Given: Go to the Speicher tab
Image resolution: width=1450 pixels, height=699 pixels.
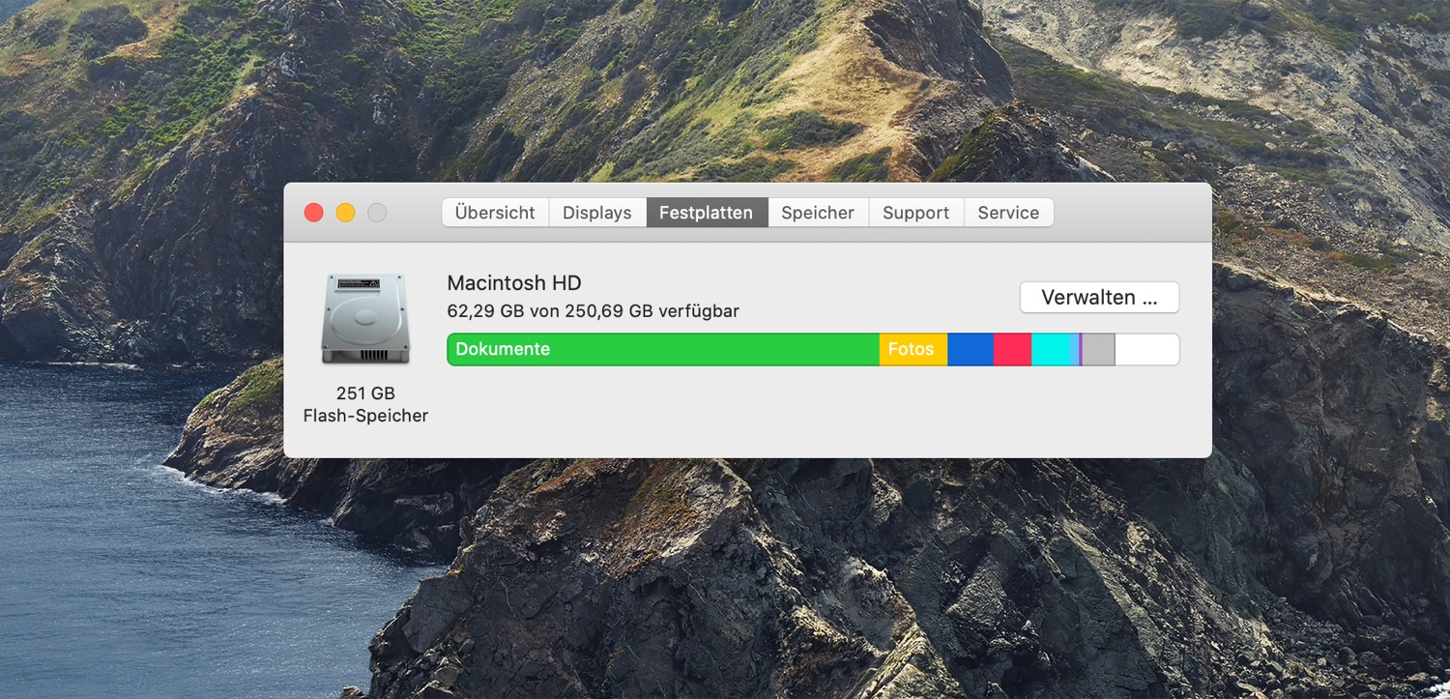Looking at the screenshot, I should coord(818,213).
